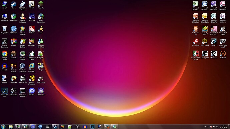Select the GIMP 2.10.20 shortcut

41,79
